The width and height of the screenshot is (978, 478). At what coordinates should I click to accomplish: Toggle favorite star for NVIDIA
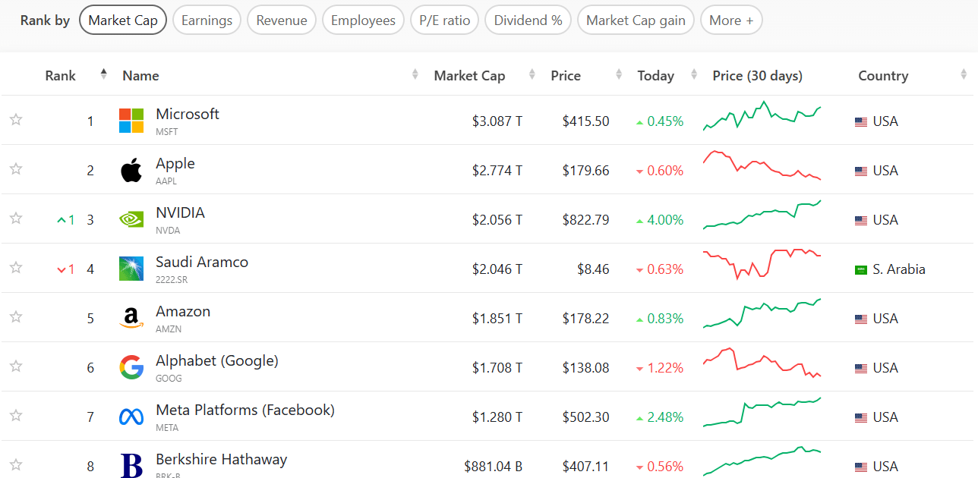click(16, 219)
